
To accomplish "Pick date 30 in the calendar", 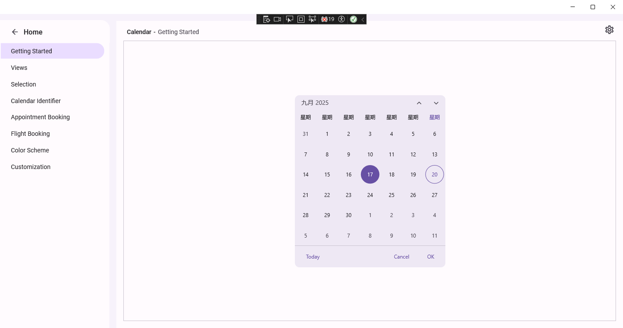I will point(349,215).
